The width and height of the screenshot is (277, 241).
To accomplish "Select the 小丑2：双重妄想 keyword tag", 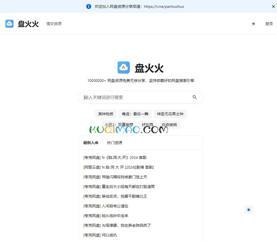I will coord(119,125).
